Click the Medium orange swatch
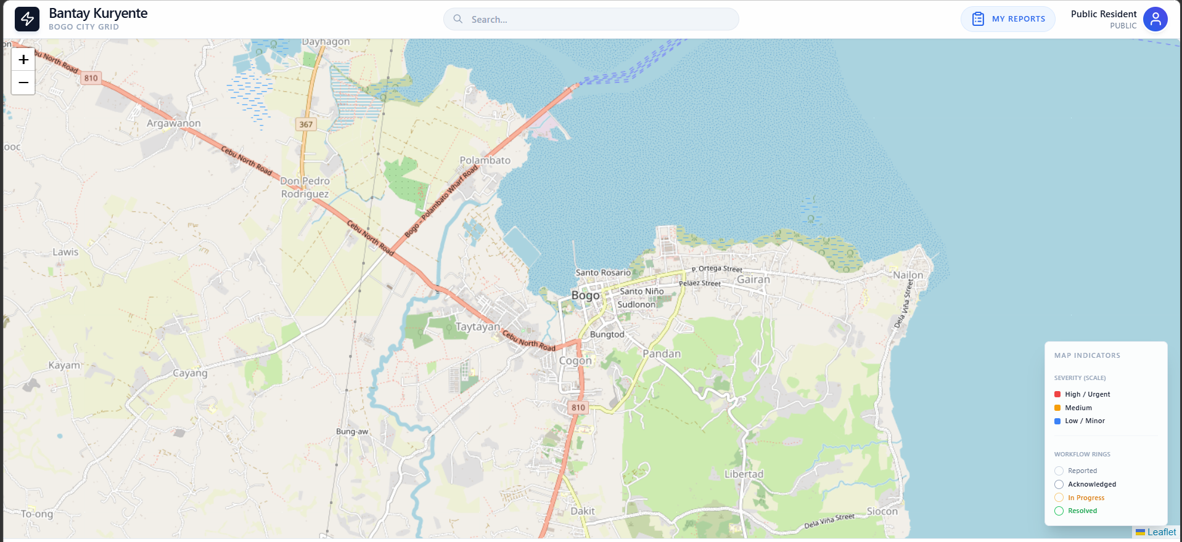Screen dimensions: 1182x542 [x=1057, y=408]
